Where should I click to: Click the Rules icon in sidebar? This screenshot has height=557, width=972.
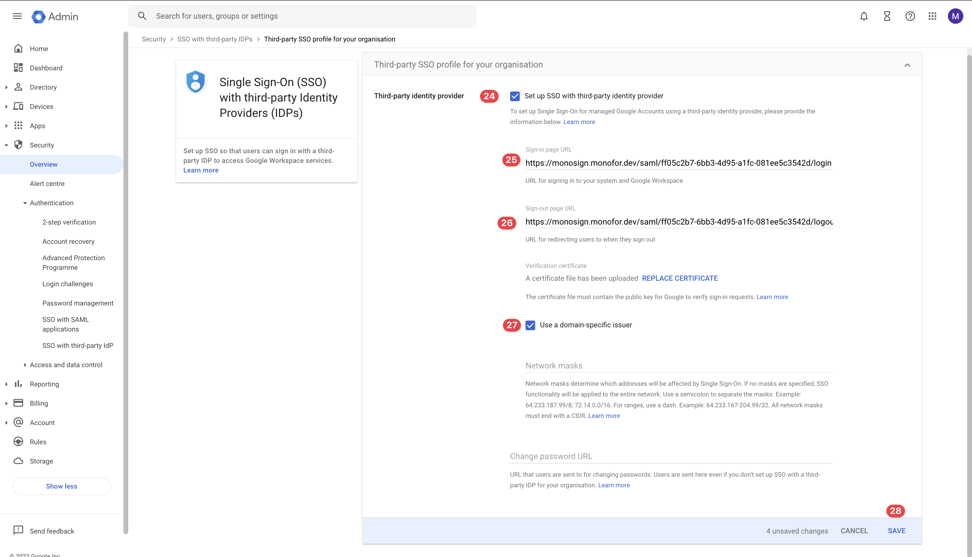(18, 441)
